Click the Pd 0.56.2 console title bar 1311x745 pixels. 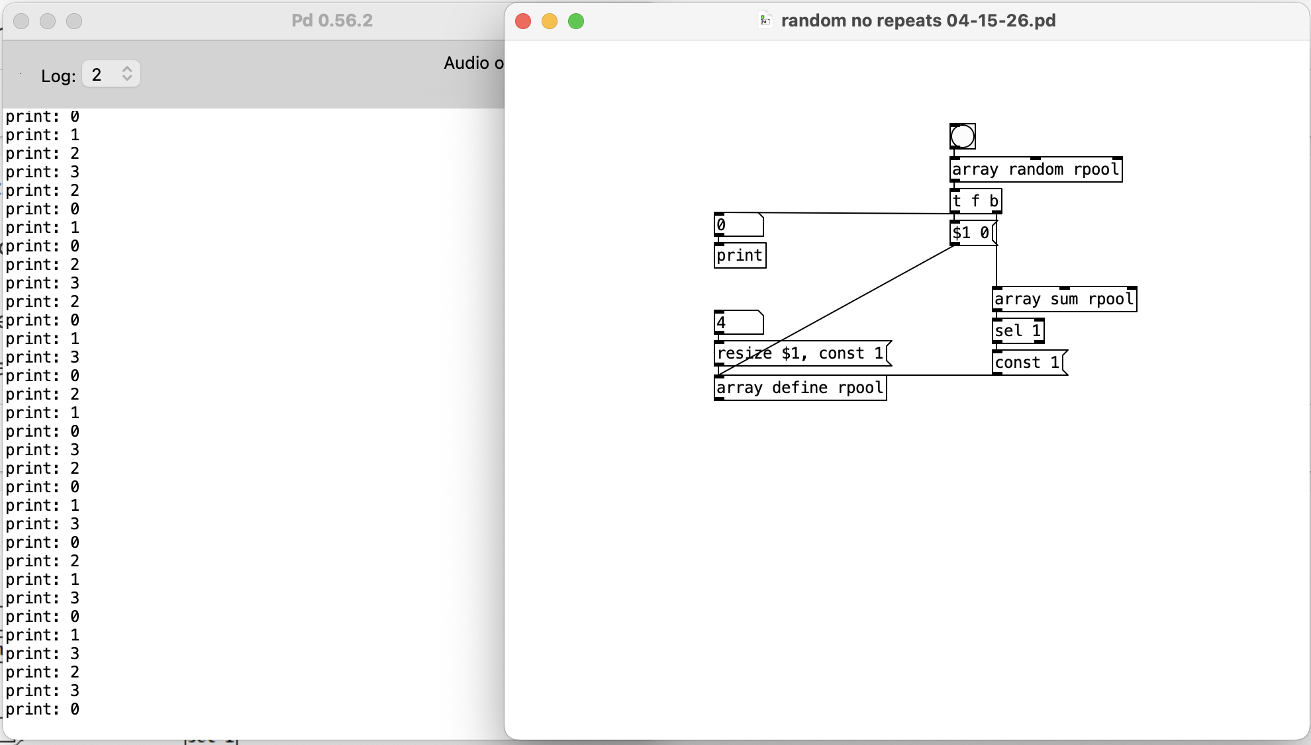click(x=331, y=21)
